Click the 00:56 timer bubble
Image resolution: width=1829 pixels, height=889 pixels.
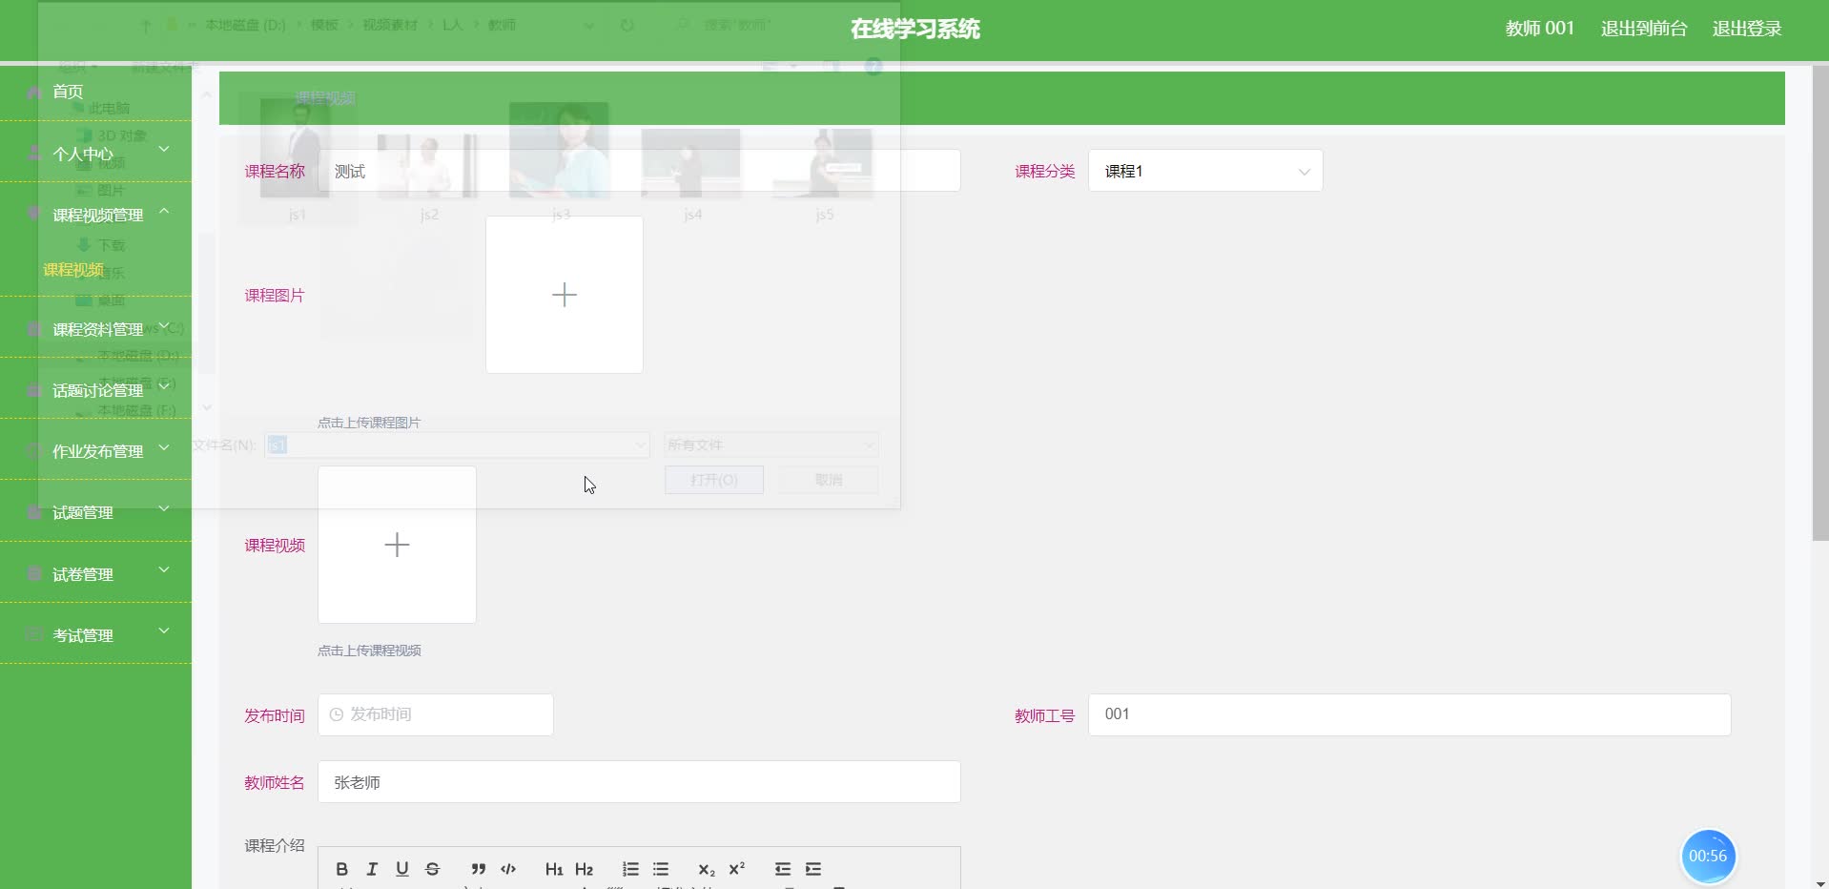[x=1708, y=857]
